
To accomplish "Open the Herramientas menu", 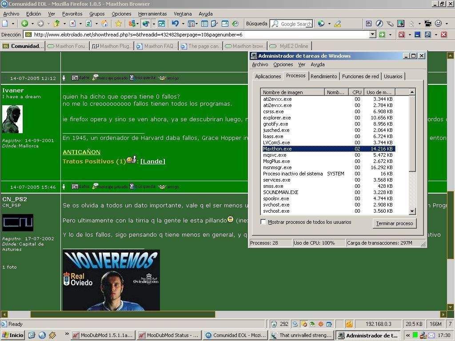I will [x=152, y=14].
